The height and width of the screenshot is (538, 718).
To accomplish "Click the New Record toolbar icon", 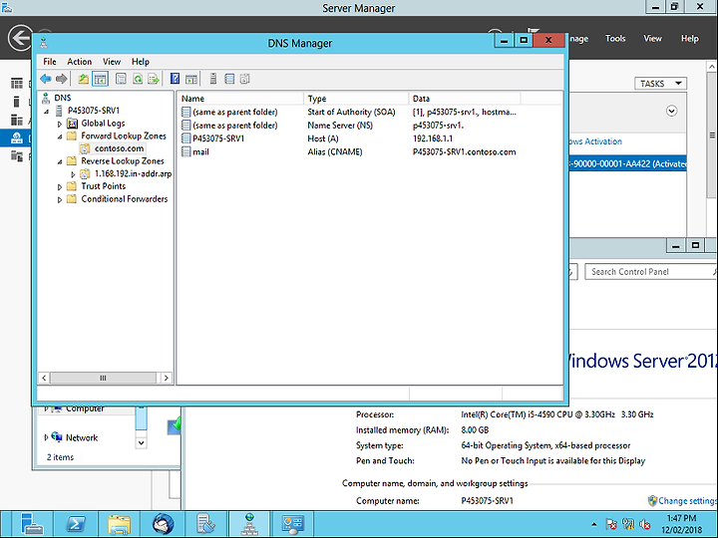I will click(245, 79).
